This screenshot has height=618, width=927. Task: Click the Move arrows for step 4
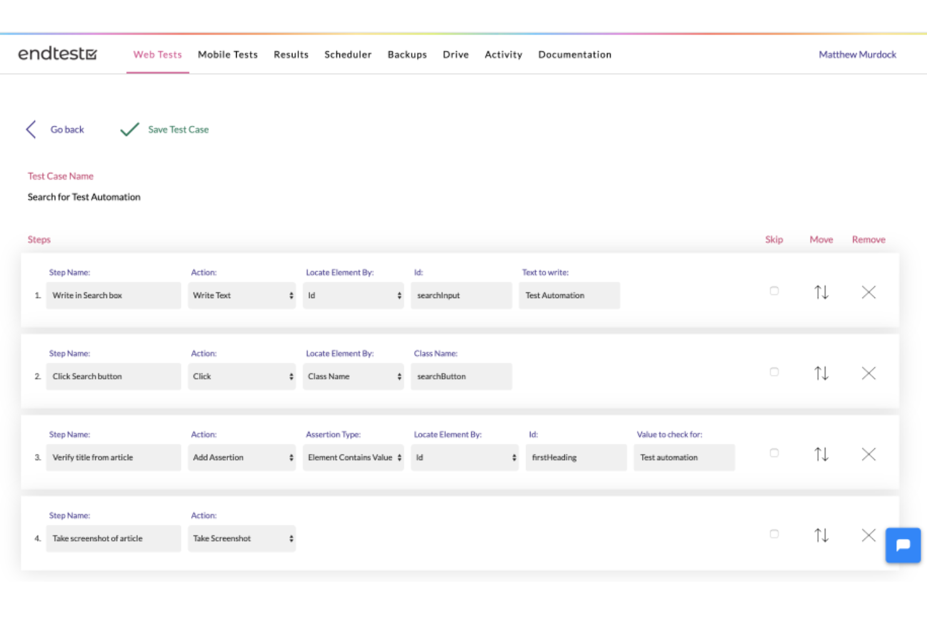[x=821, y=535]
